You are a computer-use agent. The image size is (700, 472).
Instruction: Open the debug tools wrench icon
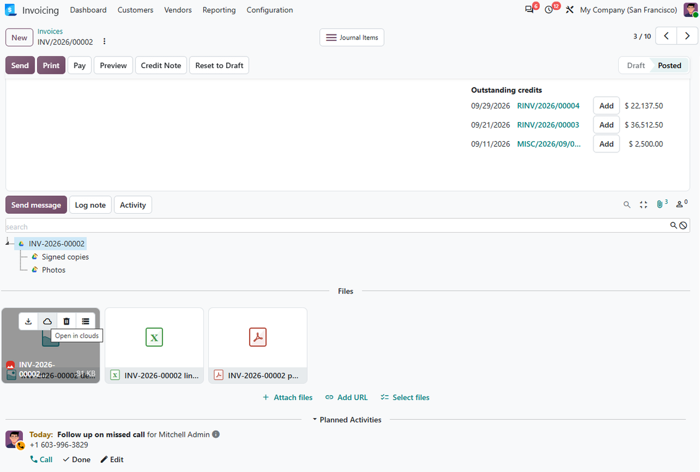[570, 9]
